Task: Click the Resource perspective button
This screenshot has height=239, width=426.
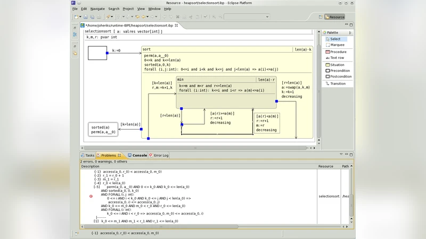Action: [x=334, y=17]
